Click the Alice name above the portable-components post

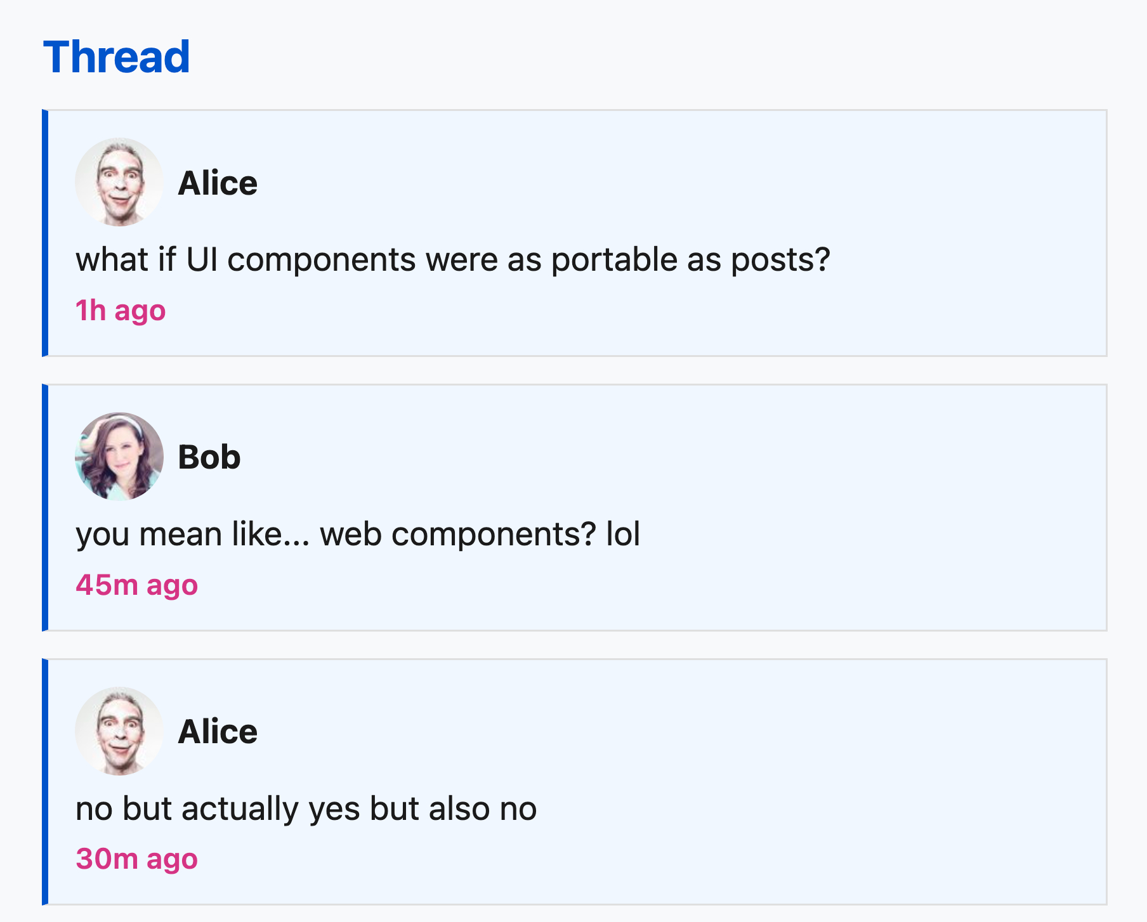218,183
